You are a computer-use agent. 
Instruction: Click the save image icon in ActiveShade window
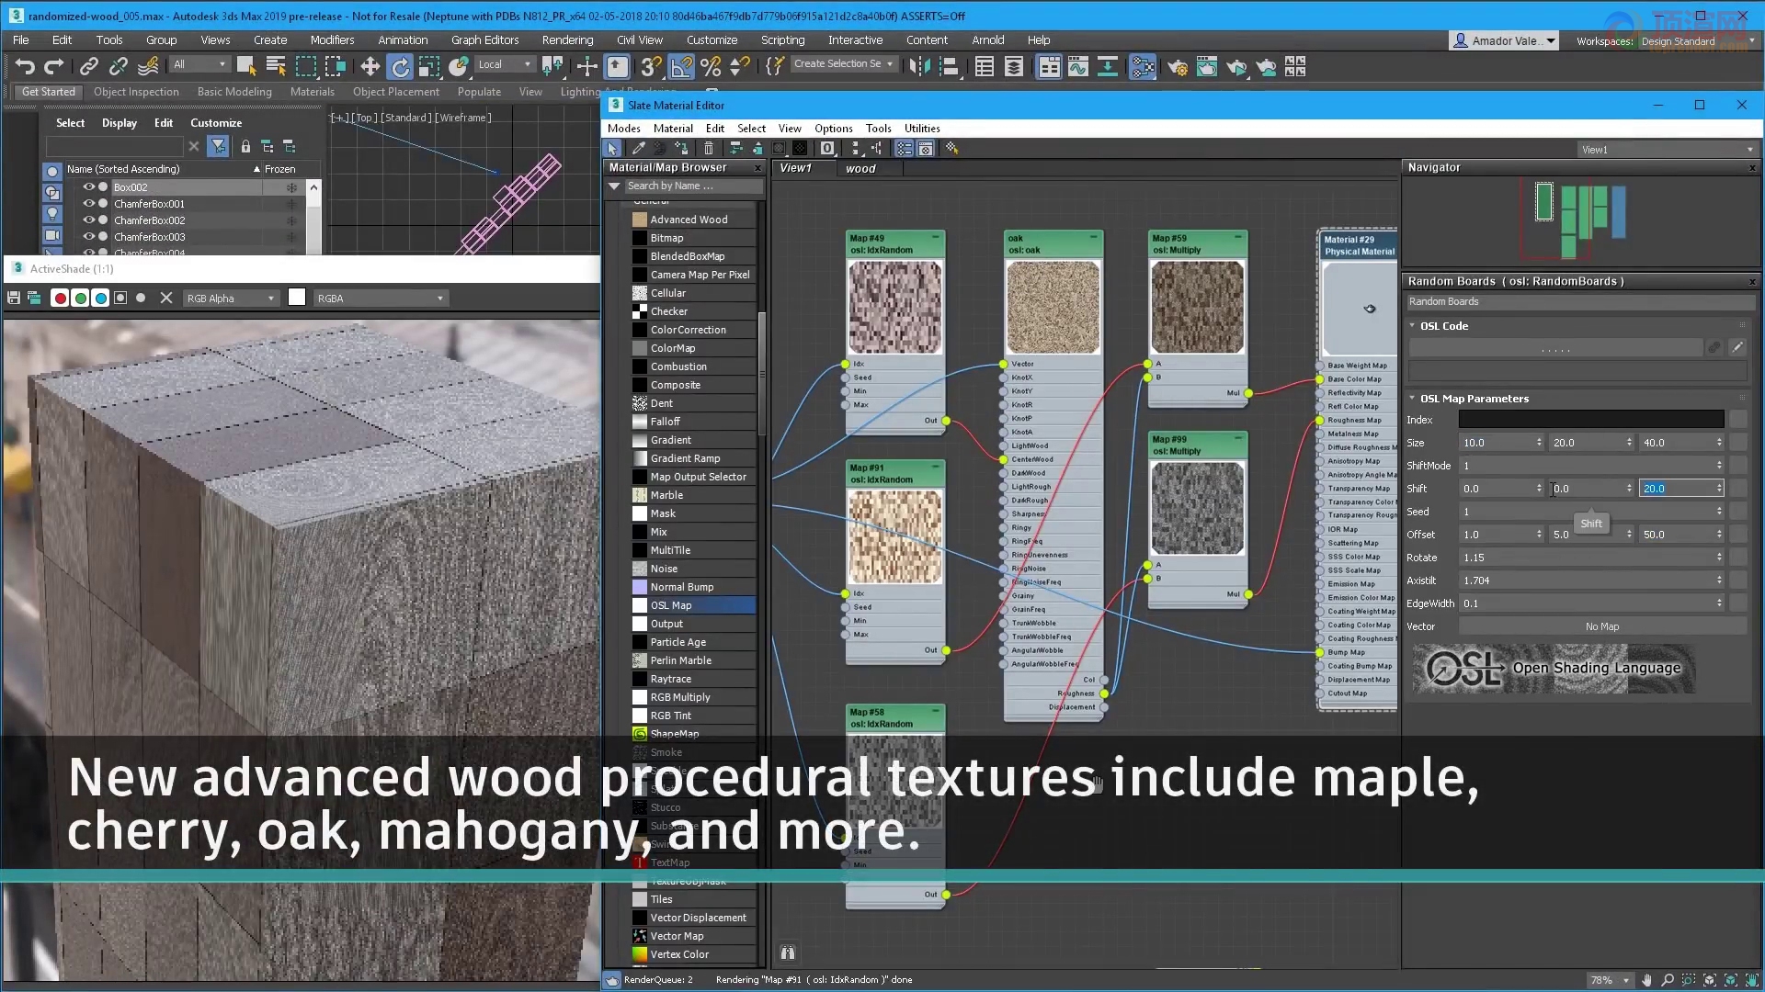point(14,298)
